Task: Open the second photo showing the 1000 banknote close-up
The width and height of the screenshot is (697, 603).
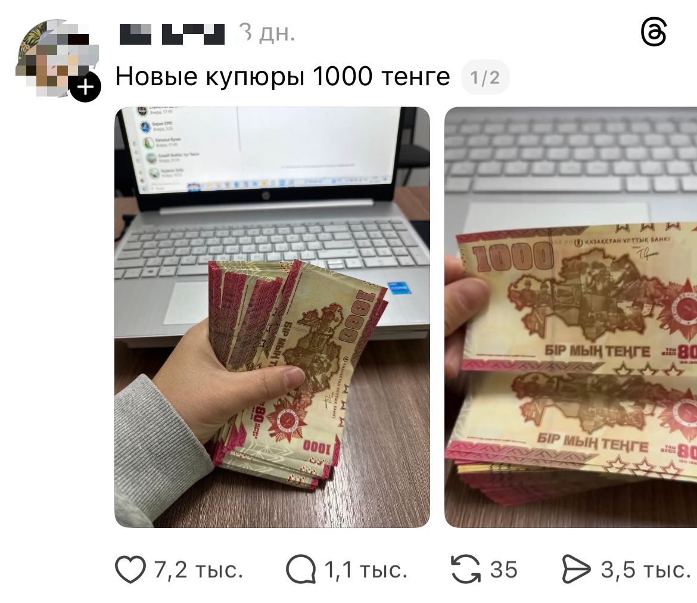Action: pos(571,317)
